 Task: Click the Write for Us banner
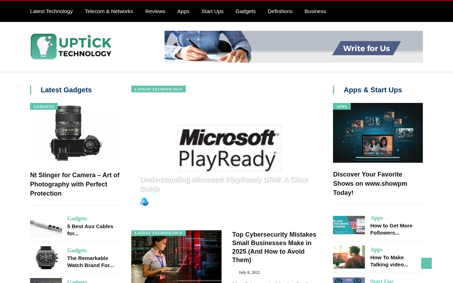coord(293,47)
